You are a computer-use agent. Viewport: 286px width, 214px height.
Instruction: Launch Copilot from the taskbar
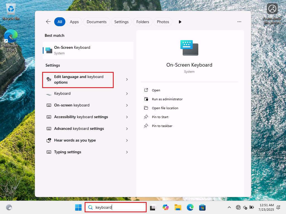(x=165, y=207)
